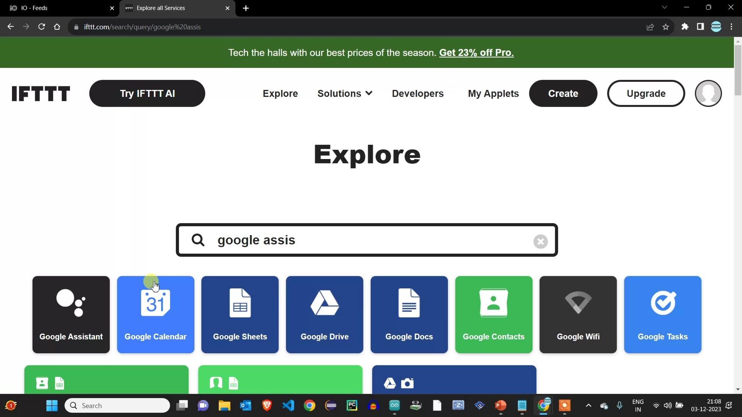Clear the search query with the X icon
The image size is (742, 417).
tap(540, 241)
